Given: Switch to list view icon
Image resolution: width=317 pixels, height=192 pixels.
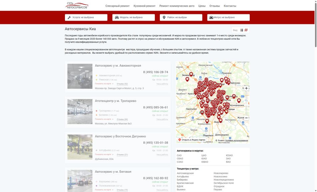Looking at the screenshot, I should pyautogui.click(x=242, y=30).
